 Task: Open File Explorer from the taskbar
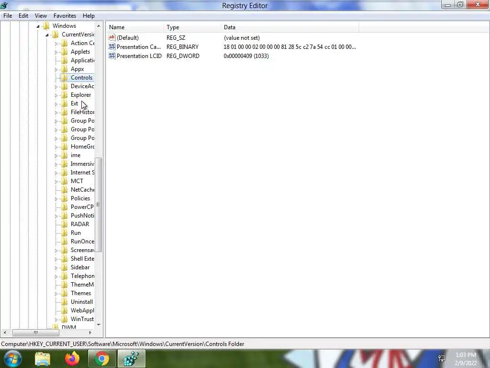coord(43,358)
